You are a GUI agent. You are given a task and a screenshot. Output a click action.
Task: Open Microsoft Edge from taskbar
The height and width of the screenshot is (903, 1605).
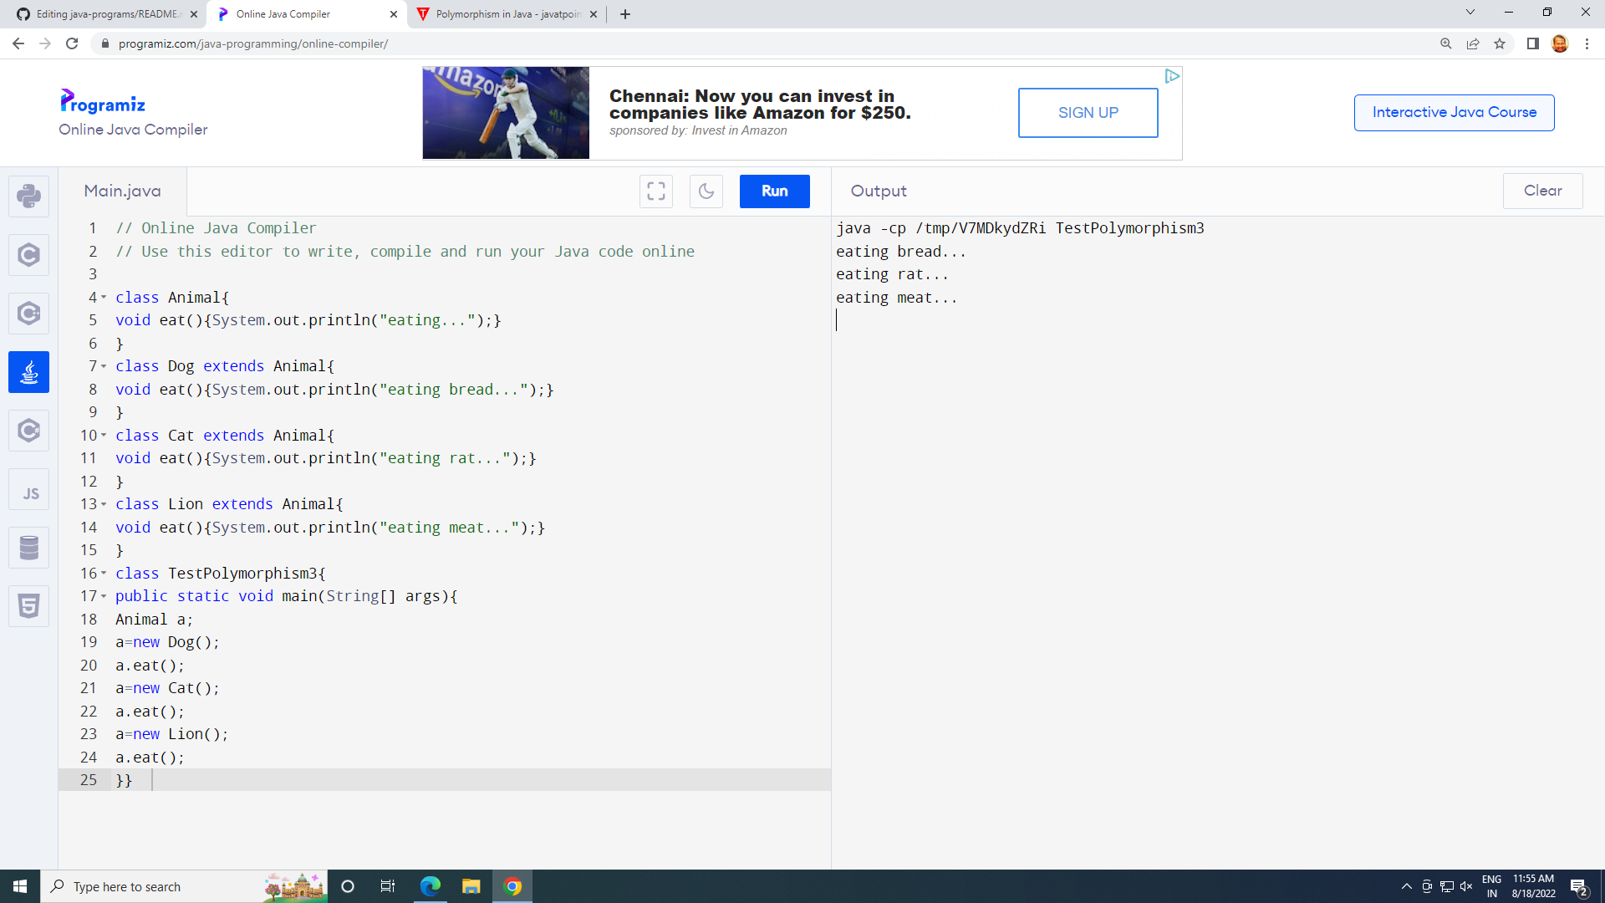coord(430,886)
